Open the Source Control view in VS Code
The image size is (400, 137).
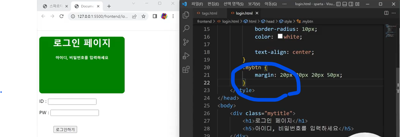pos(186,42)
